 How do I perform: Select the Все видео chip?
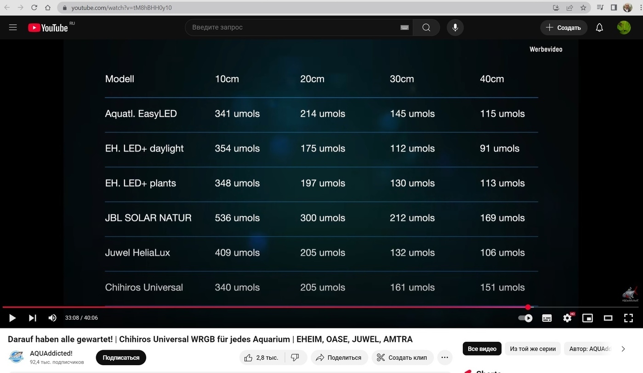coord(482,349)
